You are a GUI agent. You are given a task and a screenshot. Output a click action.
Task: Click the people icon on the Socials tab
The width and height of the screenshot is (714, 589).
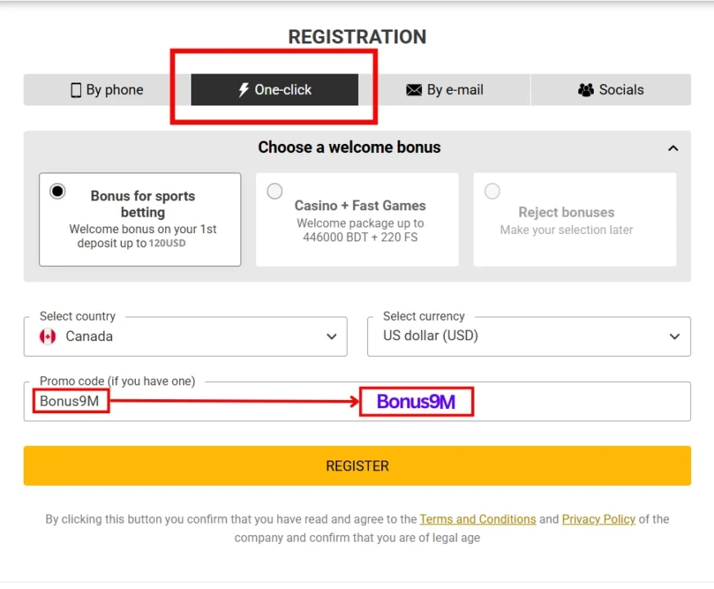(x=585, y=90)
